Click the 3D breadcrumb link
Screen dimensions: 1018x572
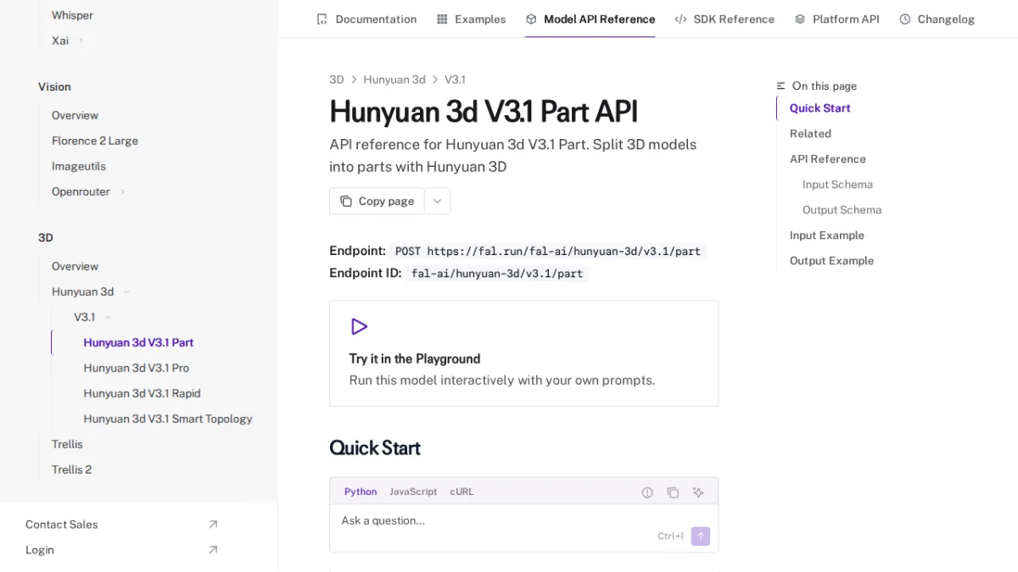337,80
